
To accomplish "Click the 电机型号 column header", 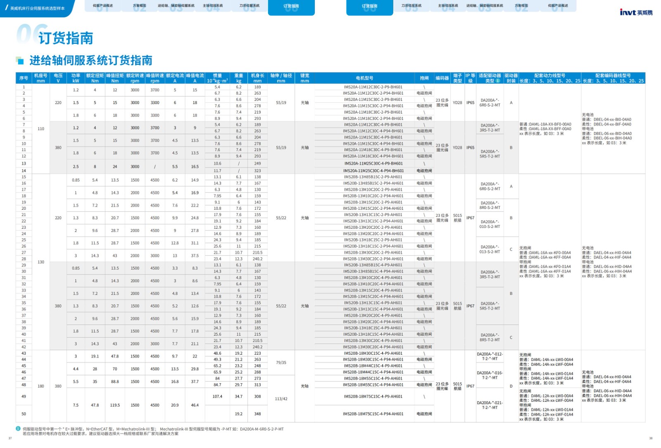I will pos(364,78).
